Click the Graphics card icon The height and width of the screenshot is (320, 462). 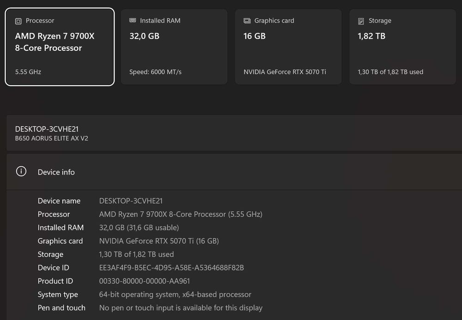click(x=247, y=21)
